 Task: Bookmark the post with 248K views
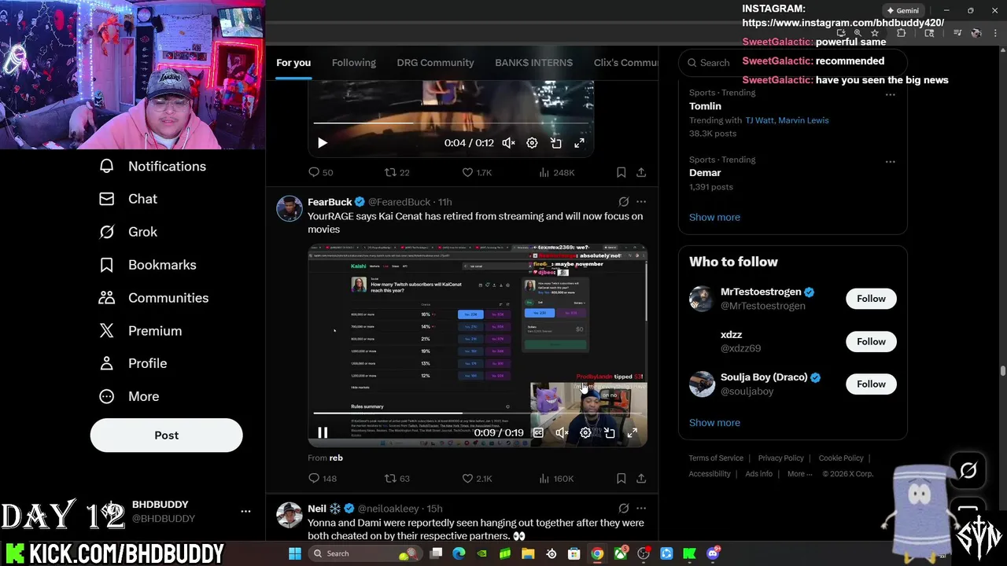621,172
